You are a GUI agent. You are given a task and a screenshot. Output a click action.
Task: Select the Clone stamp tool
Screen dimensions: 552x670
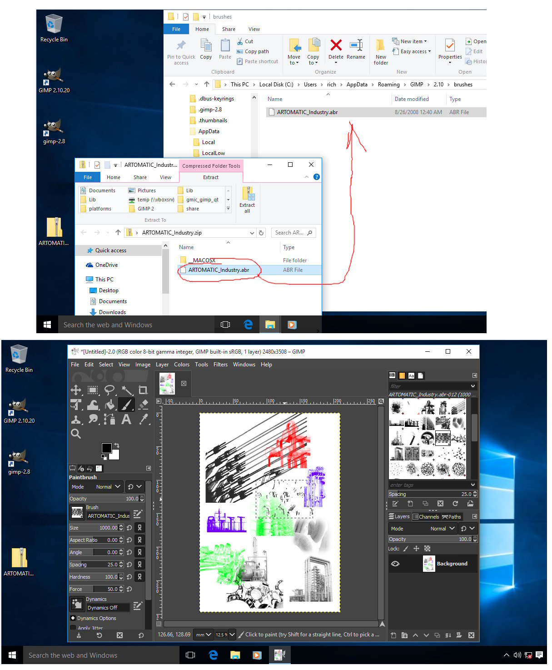click(x=76, y=419)
